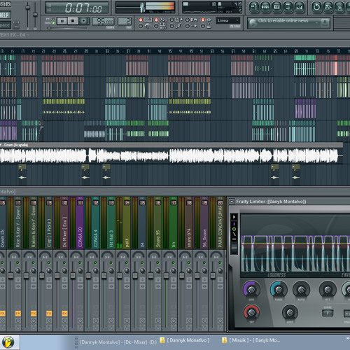350x350 pixels.
Task: Stop playback with the stop button
Action: (x=73, y=21)
